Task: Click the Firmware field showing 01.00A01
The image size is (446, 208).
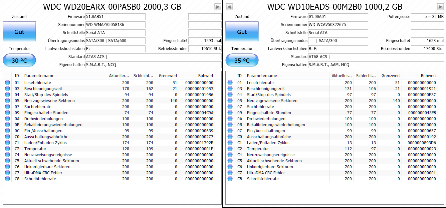Action: tap(338, 16)
